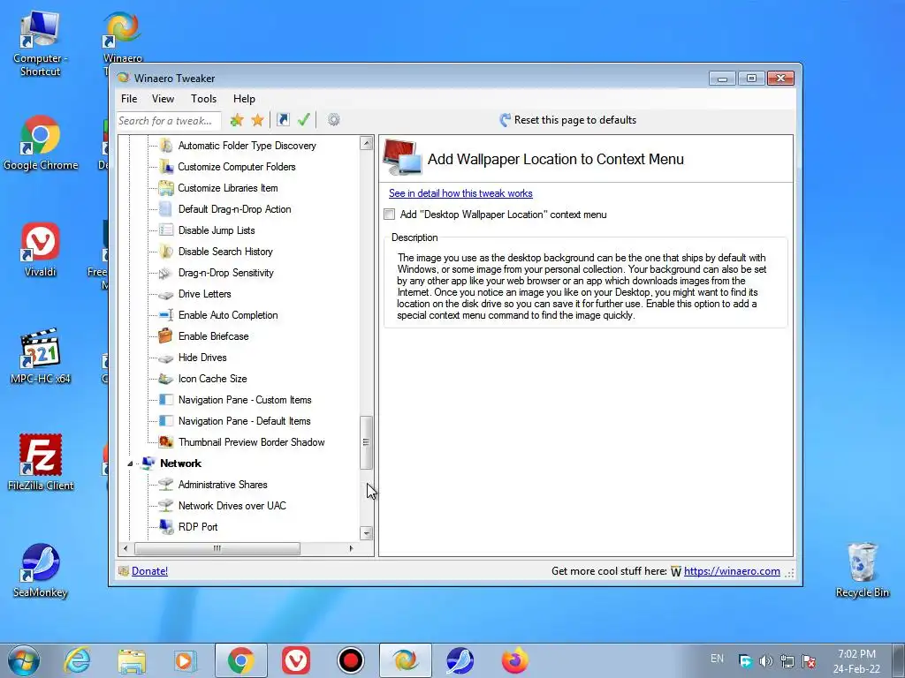
Task: Select the Icon Cache Size tree item
Action: [x=212, y=379]
